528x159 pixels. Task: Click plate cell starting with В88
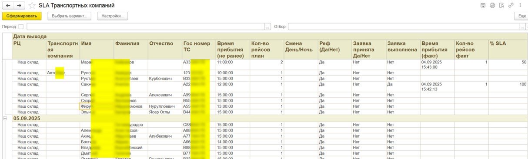point(199,147)
